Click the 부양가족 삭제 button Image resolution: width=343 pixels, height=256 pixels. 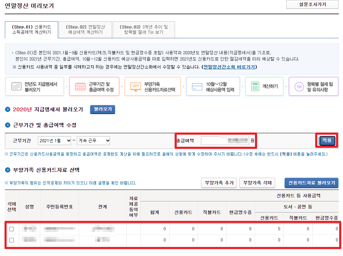click(257, 183)
